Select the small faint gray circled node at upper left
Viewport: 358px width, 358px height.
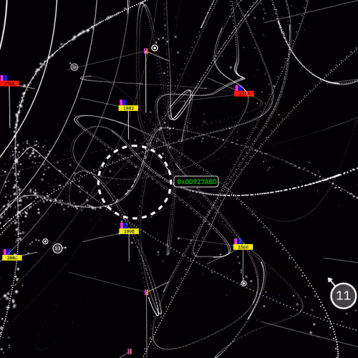coord(74,67)
